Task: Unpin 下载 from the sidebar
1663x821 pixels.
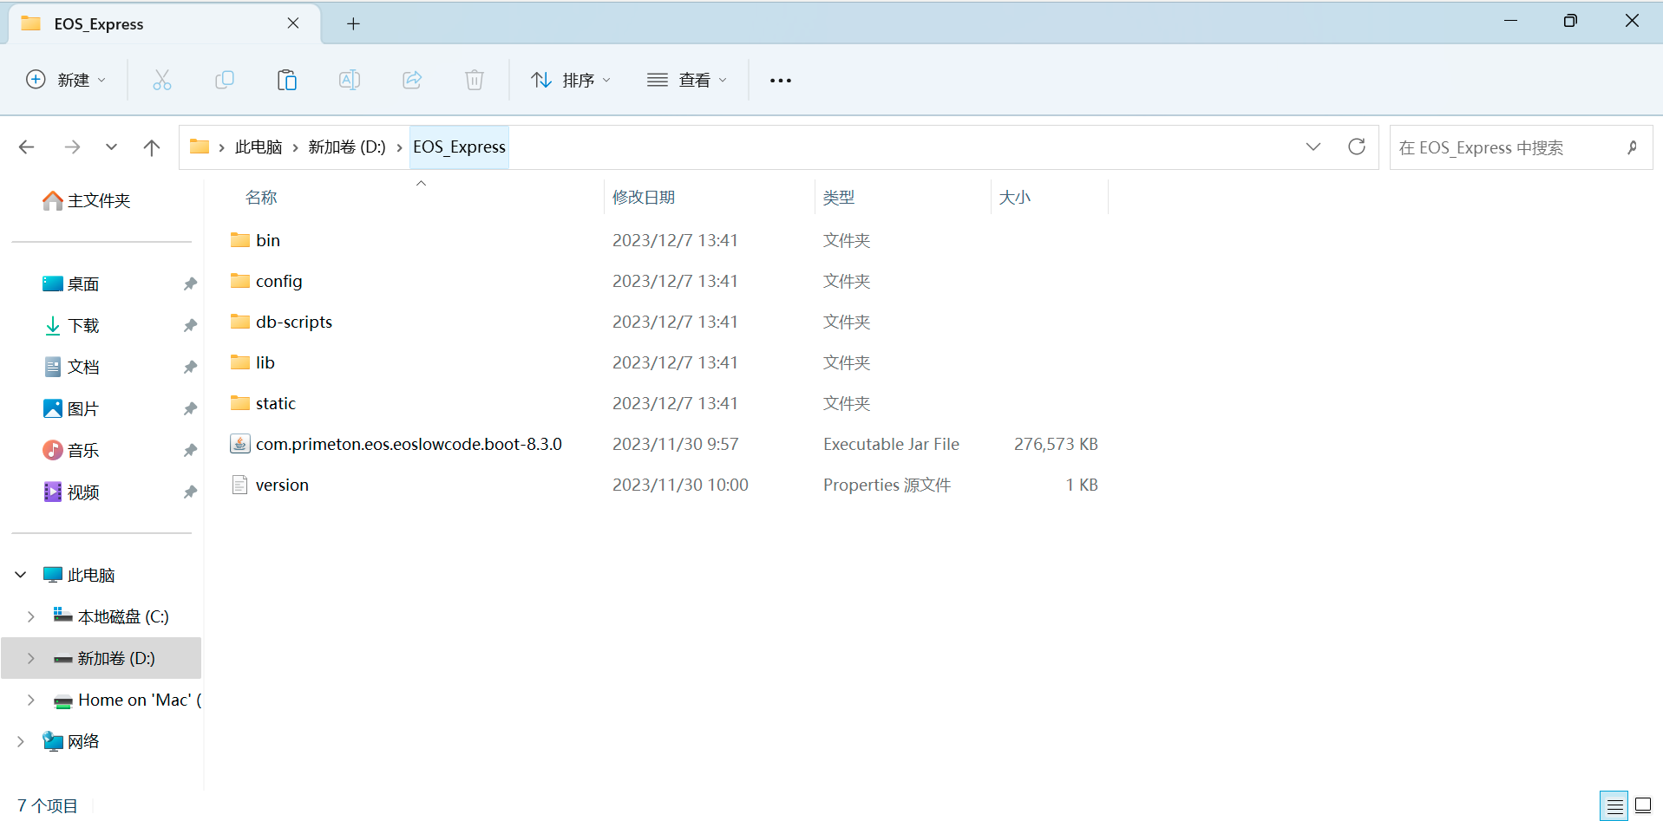Action: 190,325
